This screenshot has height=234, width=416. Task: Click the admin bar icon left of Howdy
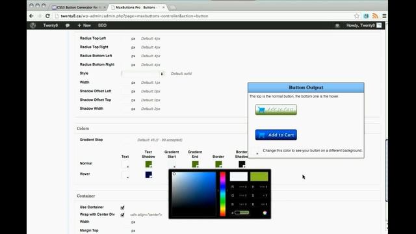point(337,25)
